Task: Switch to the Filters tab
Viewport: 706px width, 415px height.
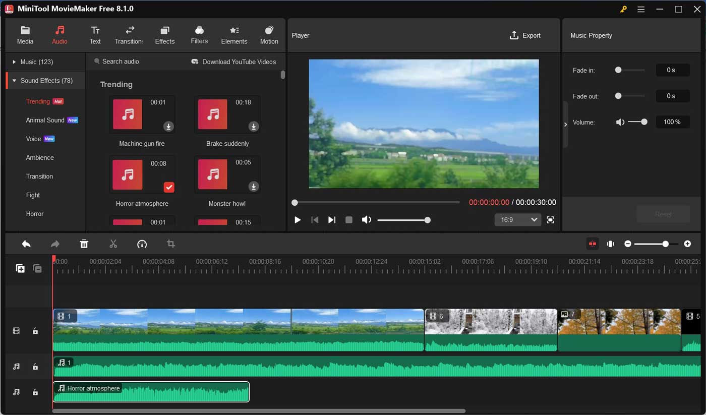Action: click(x=199, y=34)
